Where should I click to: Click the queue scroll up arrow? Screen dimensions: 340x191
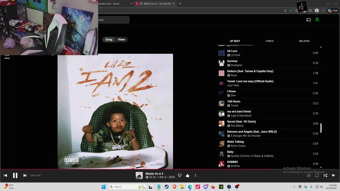pos(321,47)
